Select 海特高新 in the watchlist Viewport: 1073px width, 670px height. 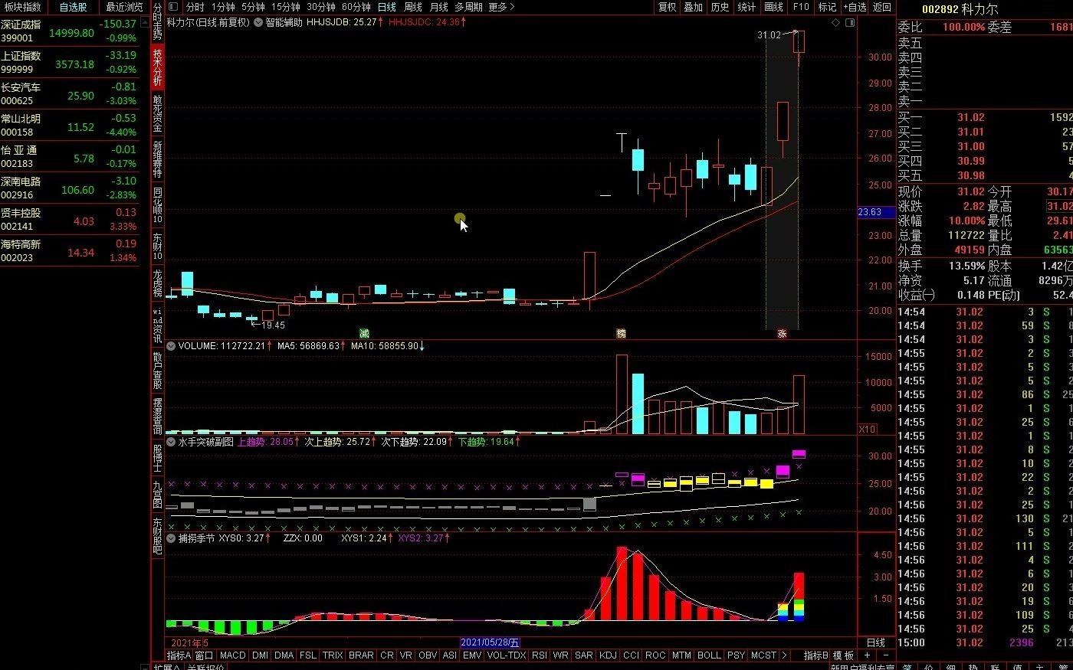tap(70, 250)
